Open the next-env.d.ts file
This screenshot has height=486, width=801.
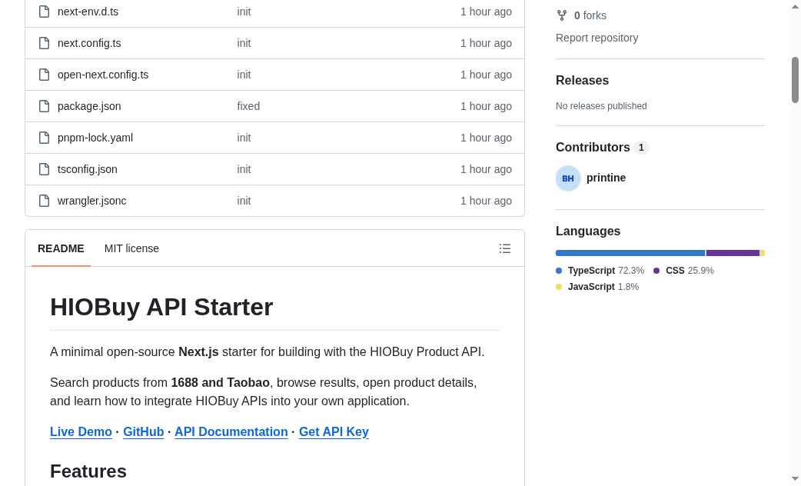point(88,12)
